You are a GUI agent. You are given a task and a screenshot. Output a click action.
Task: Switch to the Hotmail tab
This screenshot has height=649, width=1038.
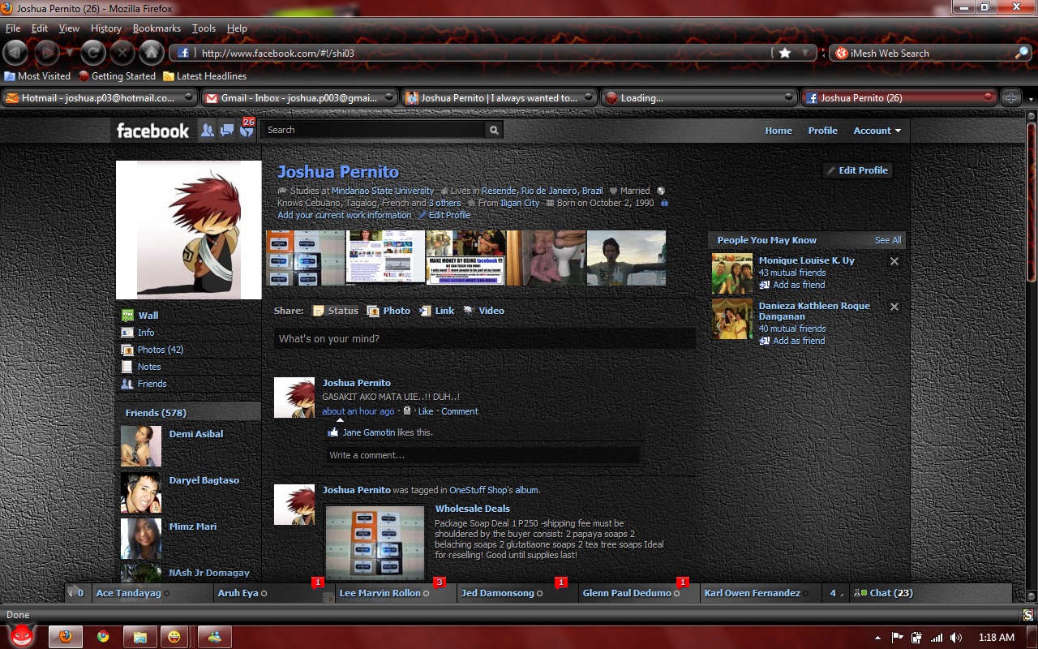(100, 98)
